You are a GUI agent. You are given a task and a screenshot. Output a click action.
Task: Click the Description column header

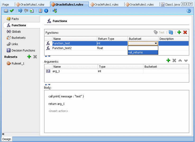click(174, 39)
